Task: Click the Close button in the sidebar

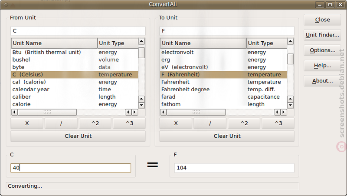Action: 322,20
